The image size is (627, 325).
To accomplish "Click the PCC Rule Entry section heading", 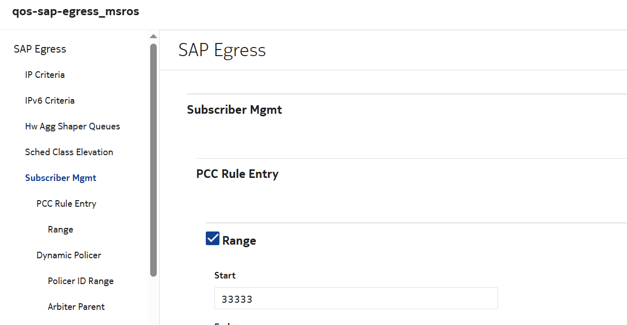I will (x=237, y=174).
